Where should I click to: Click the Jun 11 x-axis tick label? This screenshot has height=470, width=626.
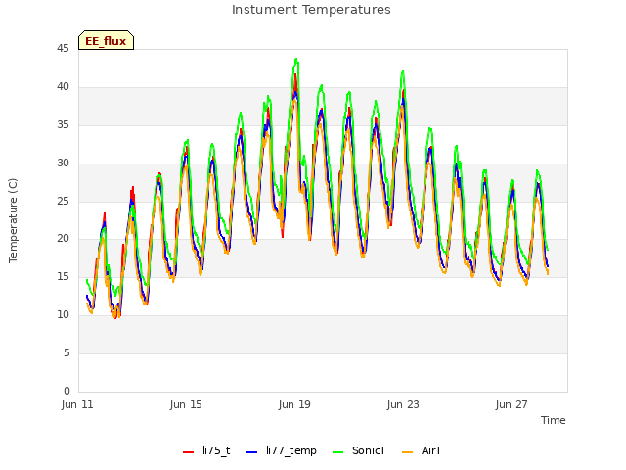77,404
